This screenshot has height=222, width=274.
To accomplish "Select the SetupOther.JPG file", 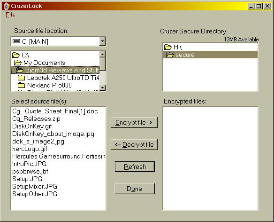I will point(35,194).
